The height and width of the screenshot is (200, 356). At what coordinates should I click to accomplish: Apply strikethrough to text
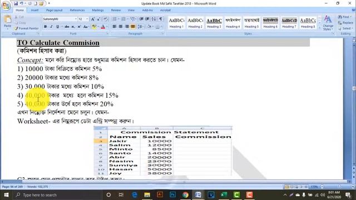67,27
